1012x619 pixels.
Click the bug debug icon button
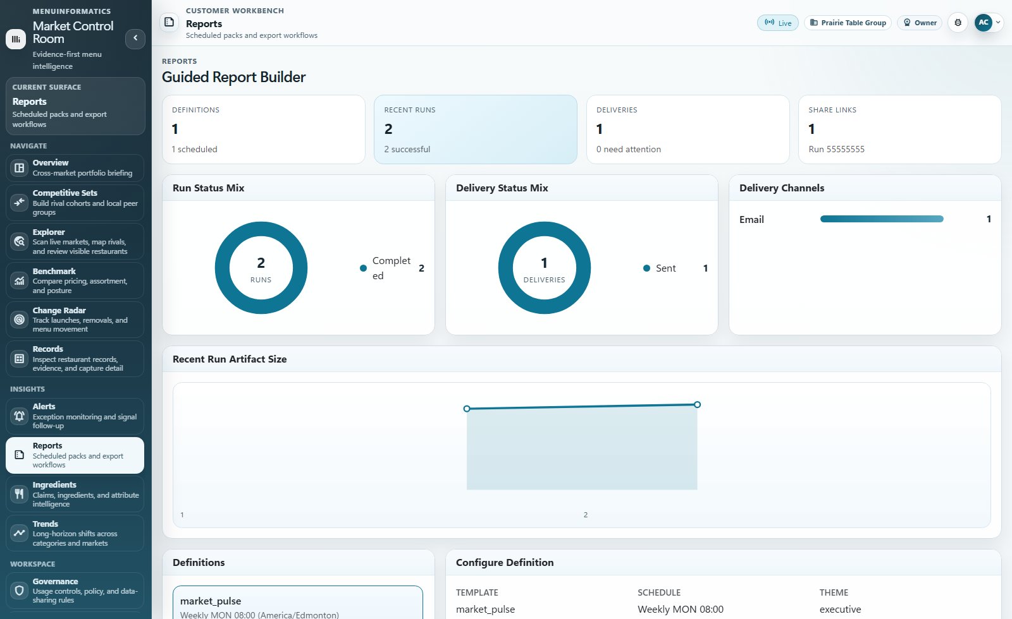[x=958, y=23]
